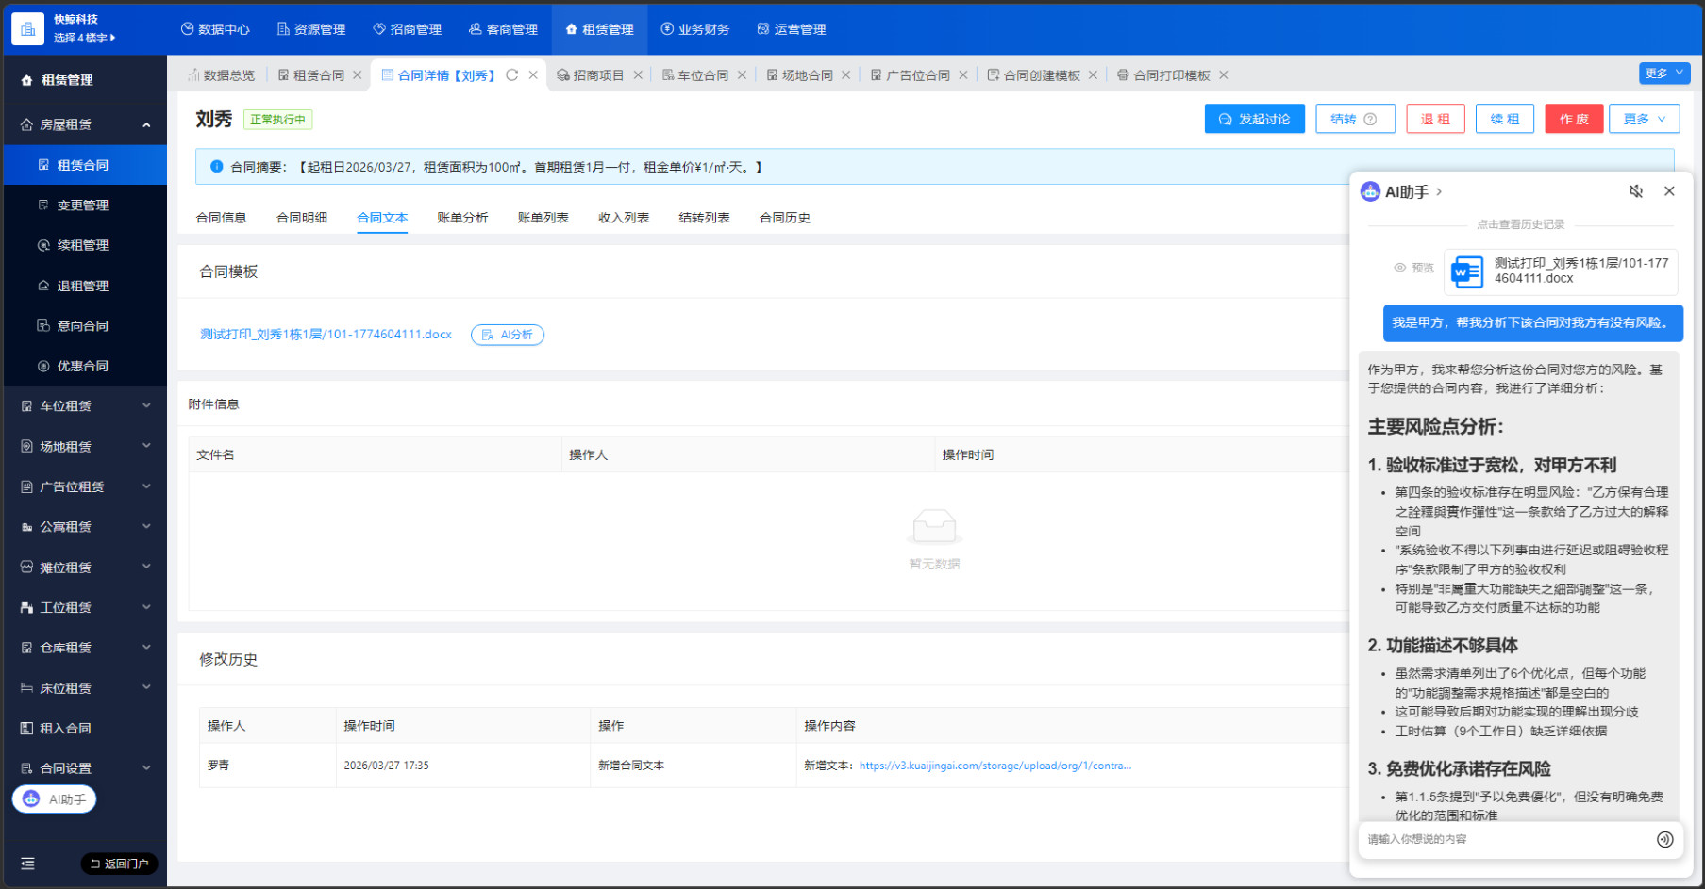The image size is (1705, 889).
Task: Open 业务财务 in top navigation
Action: coord(694,29)
